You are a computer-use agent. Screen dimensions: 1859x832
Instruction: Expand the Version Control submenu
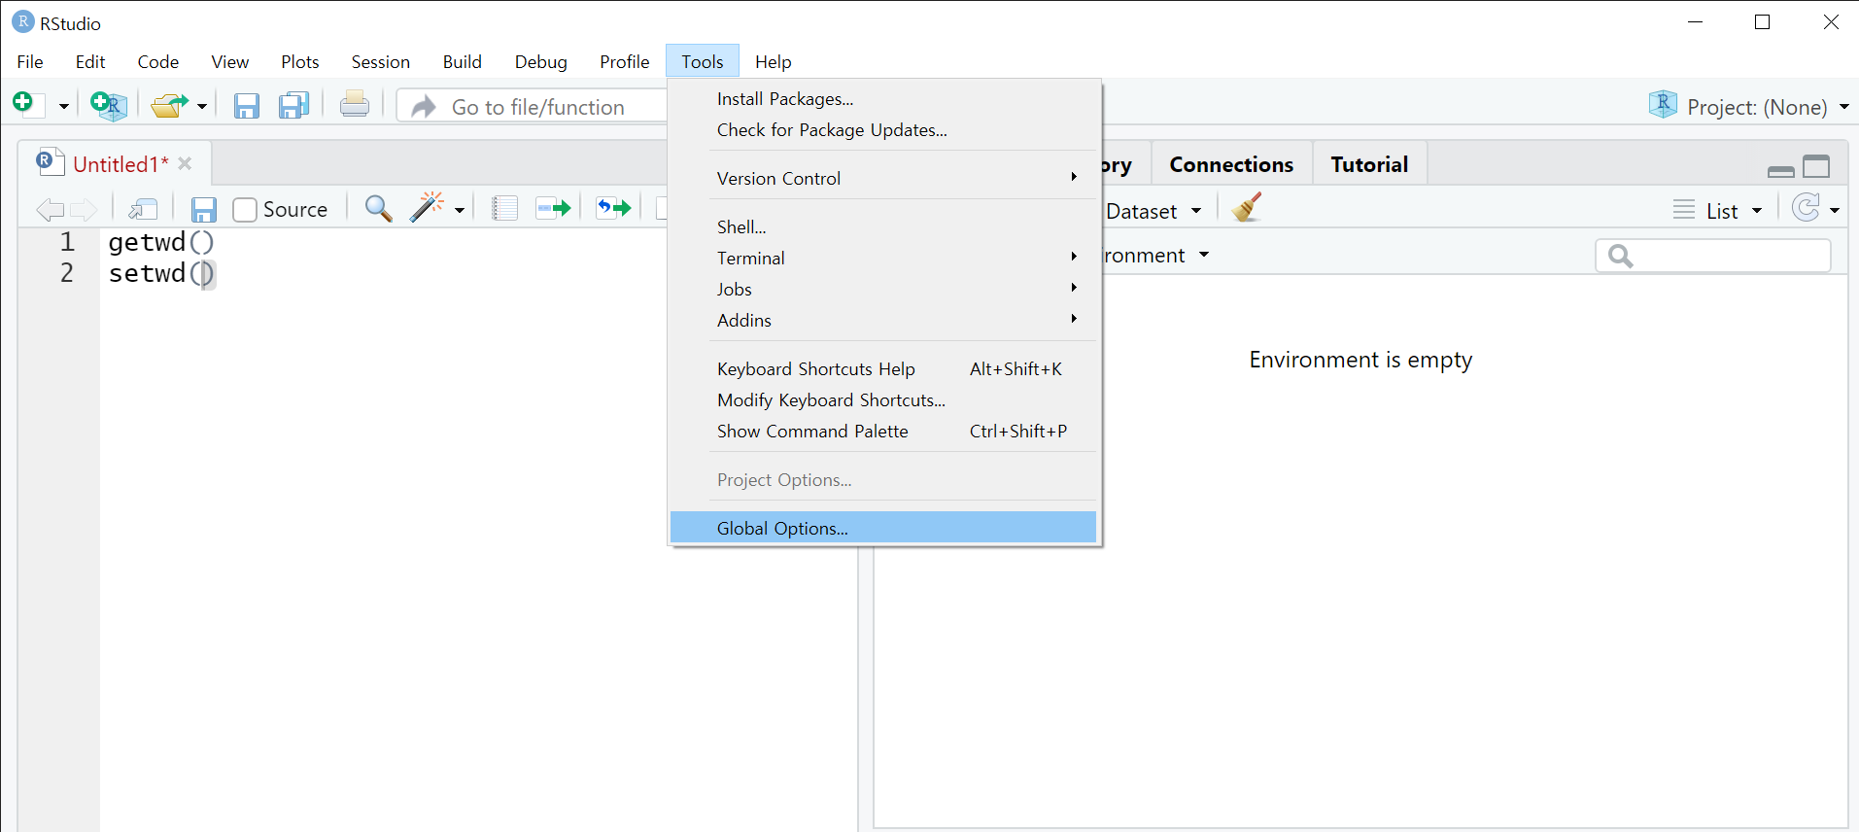tap(883, 179)
